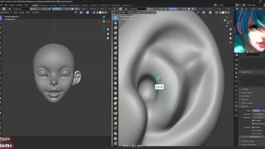Toggle strength pressure sensitivity in left header
The width and height of the screenshot is (265, 149).
click(x=72, y=9)
